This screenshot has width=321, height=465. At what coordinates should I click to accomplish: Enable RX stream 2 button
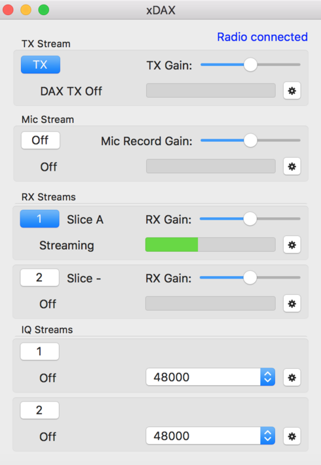(39, 277)
